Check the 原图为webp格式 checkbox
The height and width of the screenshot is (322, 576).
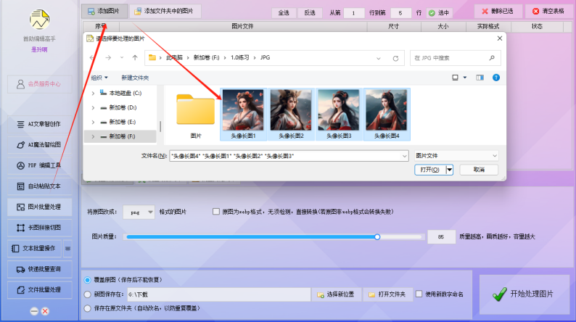(216, 212)
